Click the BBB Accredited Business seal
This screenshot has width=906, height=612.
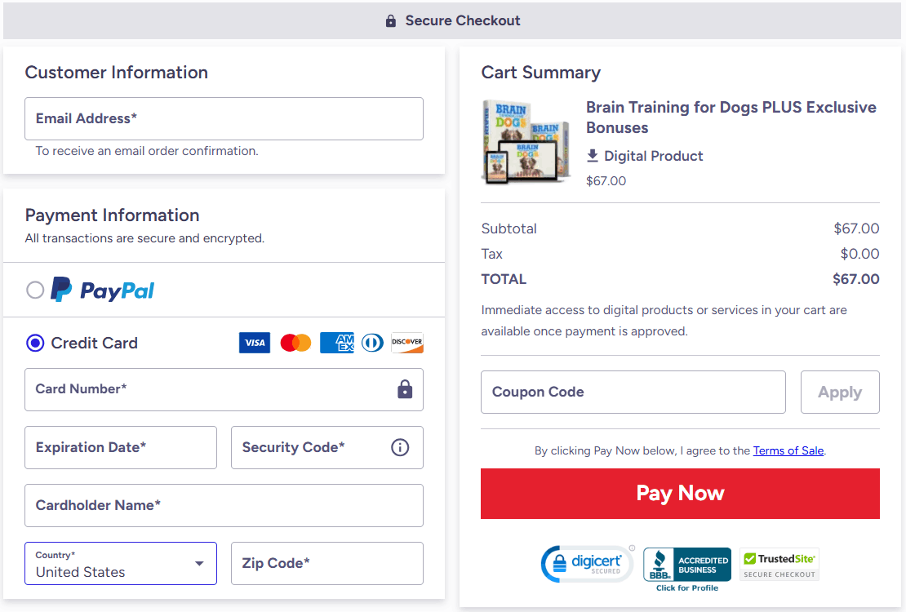686,563
